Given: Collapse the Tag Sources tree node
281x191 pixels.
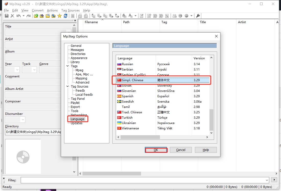Looking at the screenshot, I should pos(67,86).
